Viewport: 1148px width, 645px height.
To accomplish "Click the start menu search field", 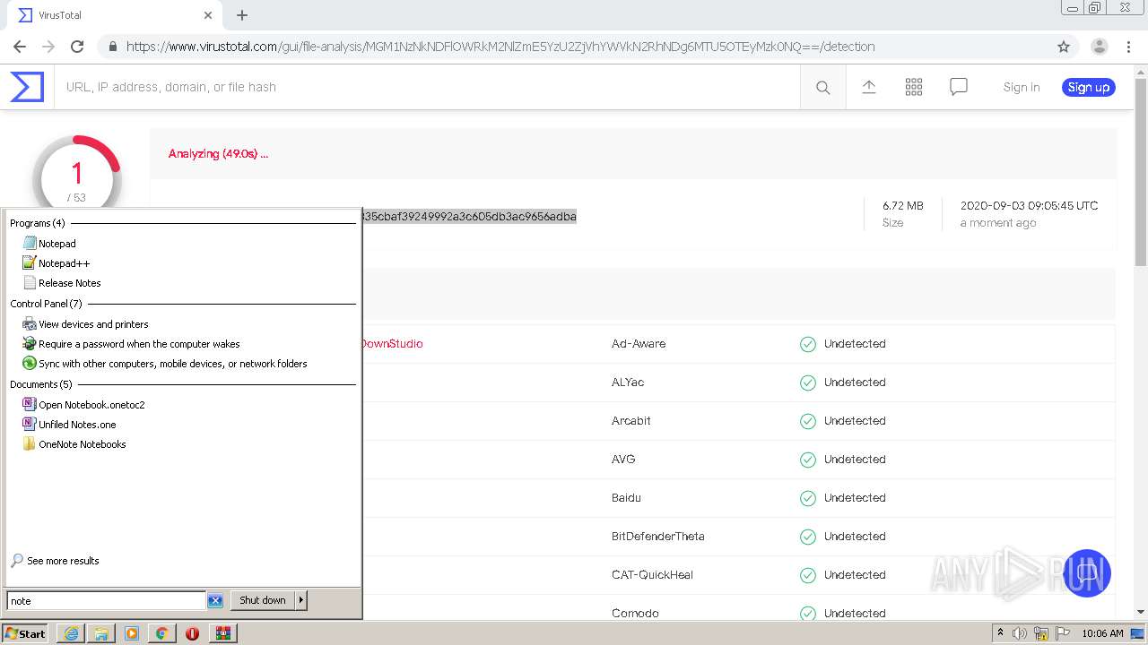I will tap(106, 601).
